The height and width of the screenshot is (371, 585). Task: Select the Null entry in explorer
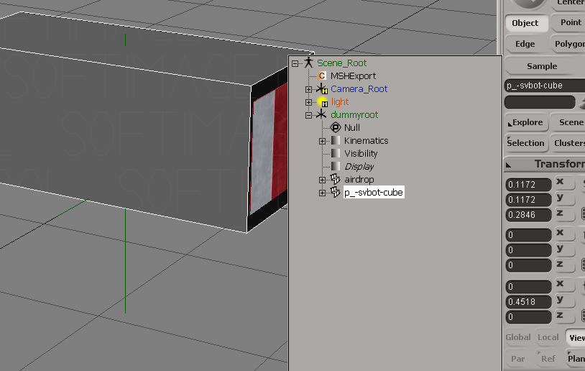(x=352, y=128)
